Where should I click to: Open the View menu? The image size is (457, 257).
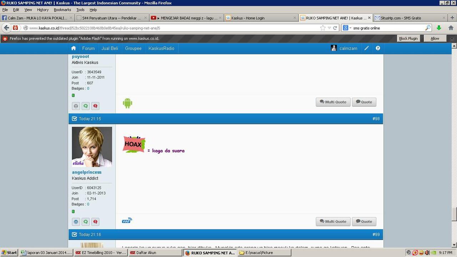pos(28,10)
